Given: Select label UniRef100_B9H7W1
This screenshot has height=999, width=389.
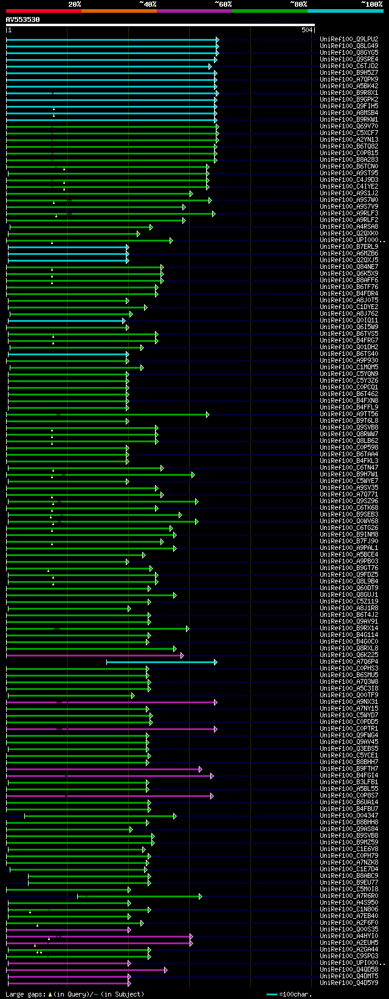Looking at the screenshot, I should click(x=349, y=474).
